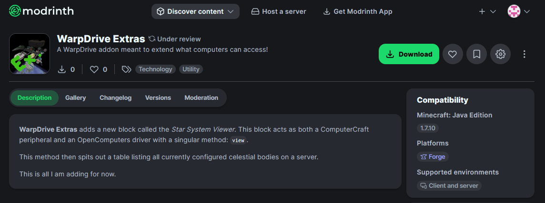Click the Modrinth logo home link
Image resolution: width=545 pixels, height=203 pixels.
(41, 11)
